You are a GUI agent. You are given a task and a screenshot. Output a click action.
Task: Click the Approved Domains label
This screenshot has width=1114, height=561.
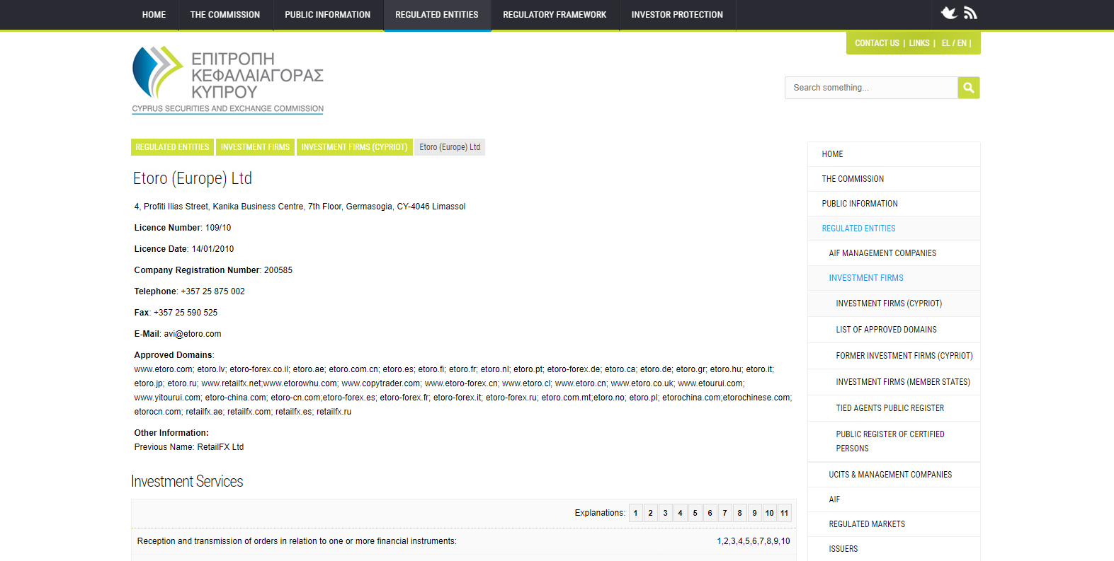(174, 355)
